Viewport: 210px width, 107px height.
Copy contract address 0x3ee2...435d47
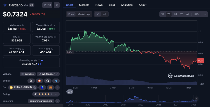[x=35, y=87]
